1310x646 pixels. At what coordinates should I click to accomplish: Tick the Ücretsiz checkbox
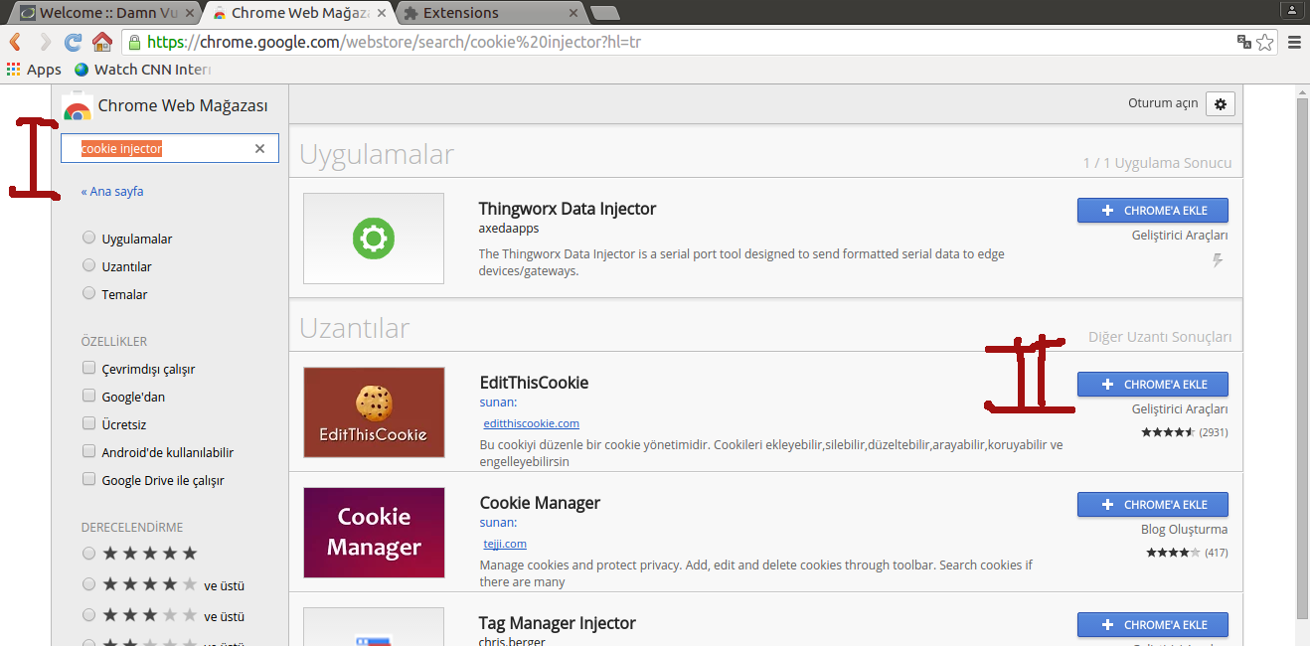(89, 424)
